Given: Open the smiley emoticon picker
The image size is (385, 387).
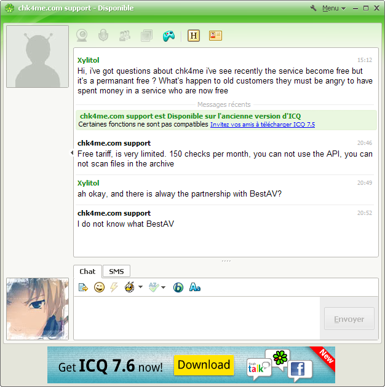Looking at the screenshot, I should point(100,287).
